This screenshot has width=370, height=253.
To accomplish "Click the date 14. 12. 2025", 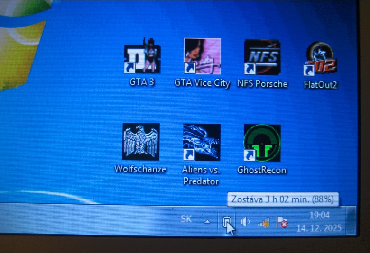I will click(x=319, y=228).
